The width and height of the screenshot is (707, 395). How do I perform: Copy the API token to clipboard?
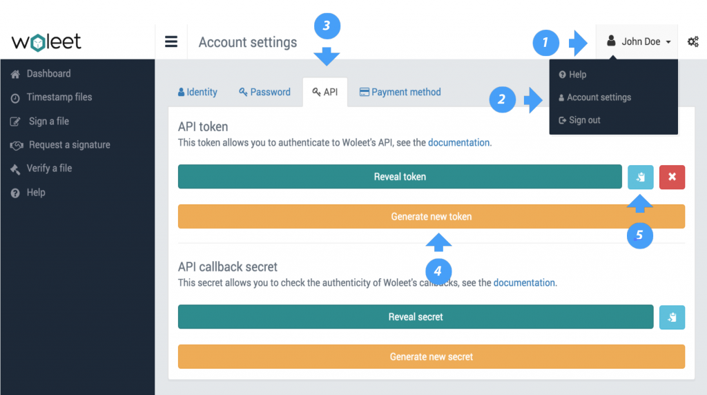[640, 177]
